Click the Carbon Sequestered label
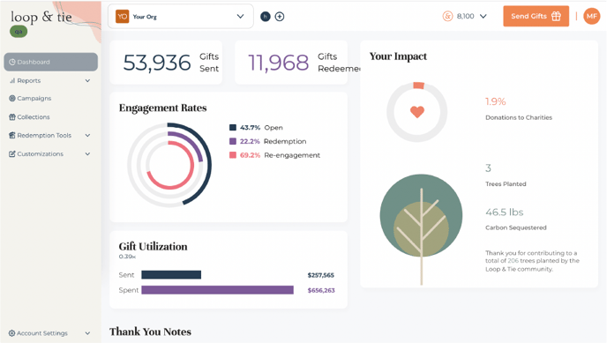The image size is (607, 343). coord(516,227)
